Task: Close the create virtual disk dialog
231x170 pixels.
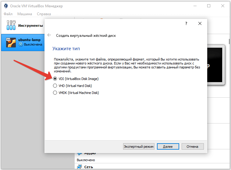Action: pos(200,23)
